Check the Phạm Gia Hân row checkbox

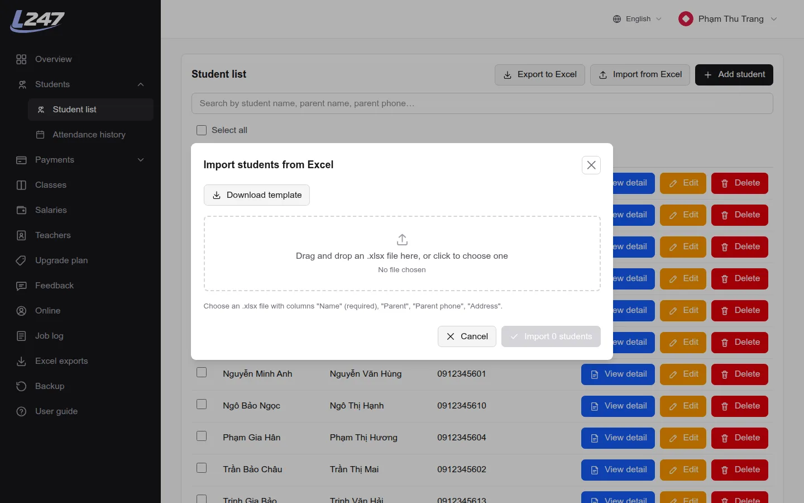[x=202, y=436]
